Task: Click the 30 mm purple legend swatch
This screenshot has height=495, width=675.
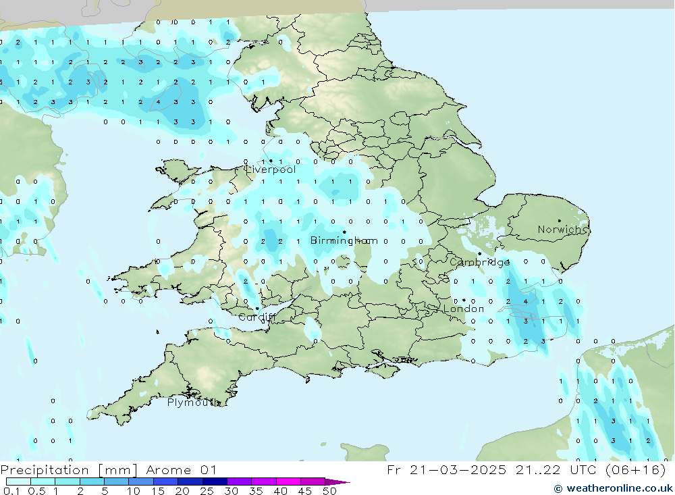Action: (239, 481)
